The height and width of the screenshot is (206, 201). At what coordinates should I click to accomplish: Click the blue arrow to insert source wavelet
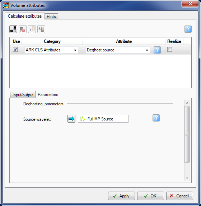point(71,119)
